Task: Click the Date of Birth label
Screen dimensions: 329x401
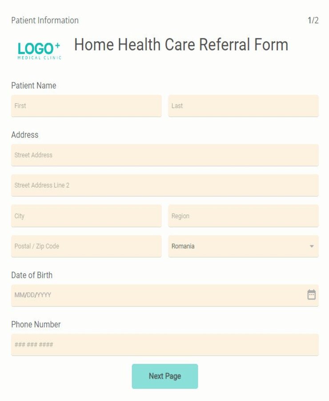Action: [x=32, y=275]
